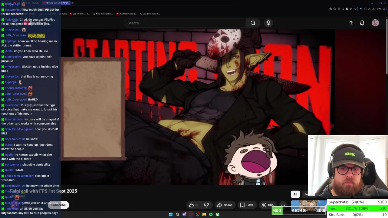The width and height of the screenshot is (388, 218).
Task: Click chat username ShinjiFromEvangelion asking about DnD
Action: click(x=19, y=129)
